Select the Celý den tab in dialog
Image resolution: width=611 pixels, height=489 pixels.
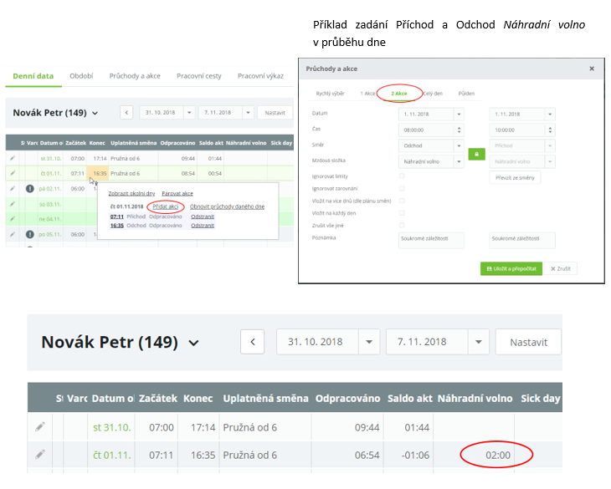tap(435, 94)
